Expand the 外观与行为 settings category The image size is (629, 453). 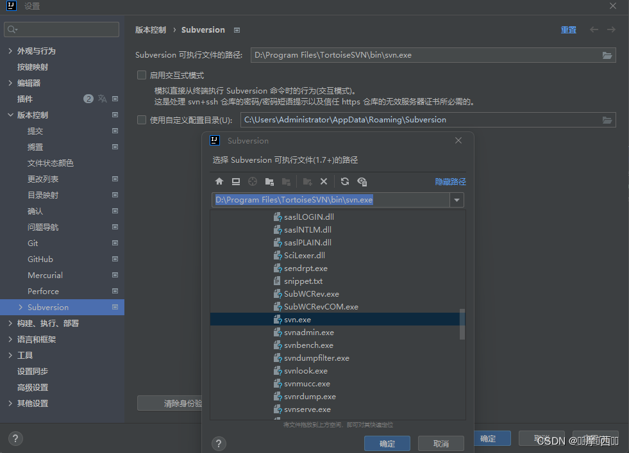(x=10, y=51)
